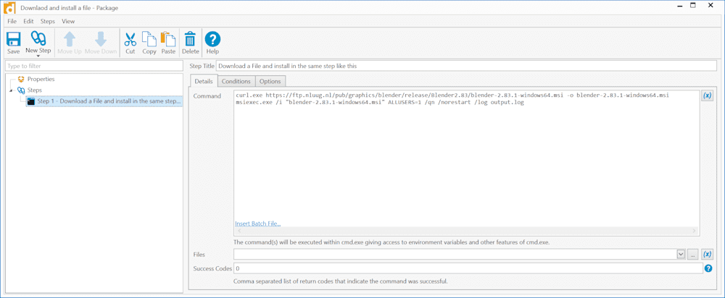Click the Steps footprints icon in the tree
Screen dimensions: 725x298
[21, 90]
